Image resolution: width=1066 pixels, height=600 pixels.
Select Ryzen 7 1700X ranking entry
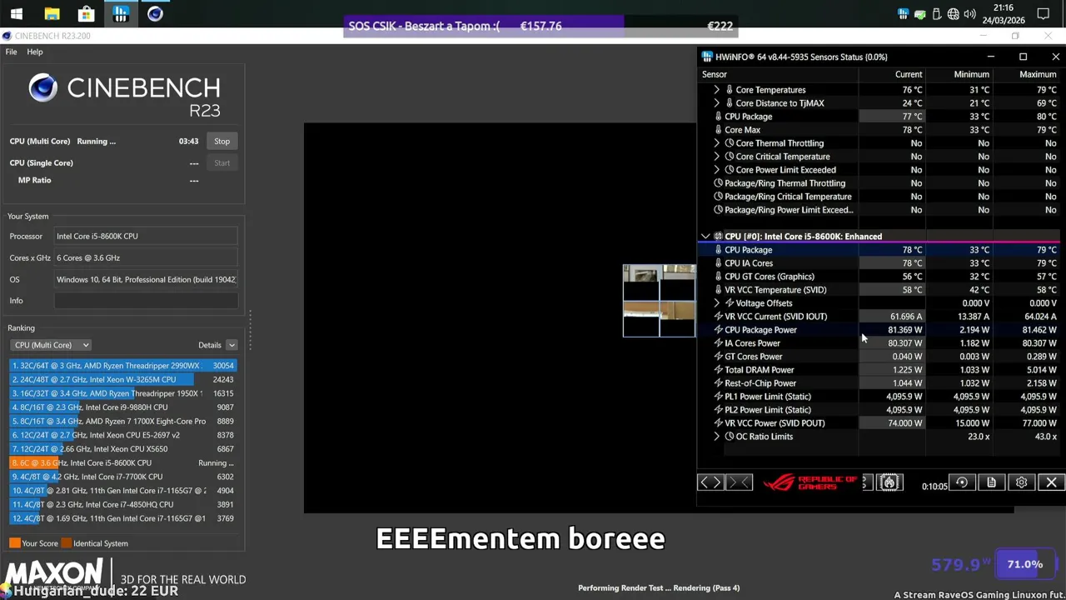pyautogui.click(x=123, y=421)
